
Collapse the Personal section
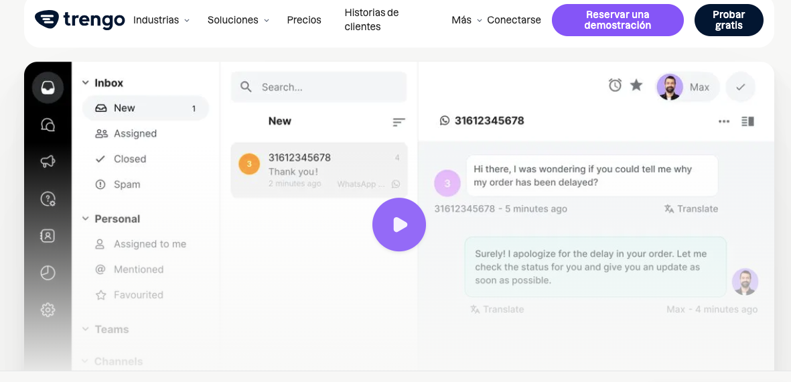pyautogui.click(x=85, y=219)
